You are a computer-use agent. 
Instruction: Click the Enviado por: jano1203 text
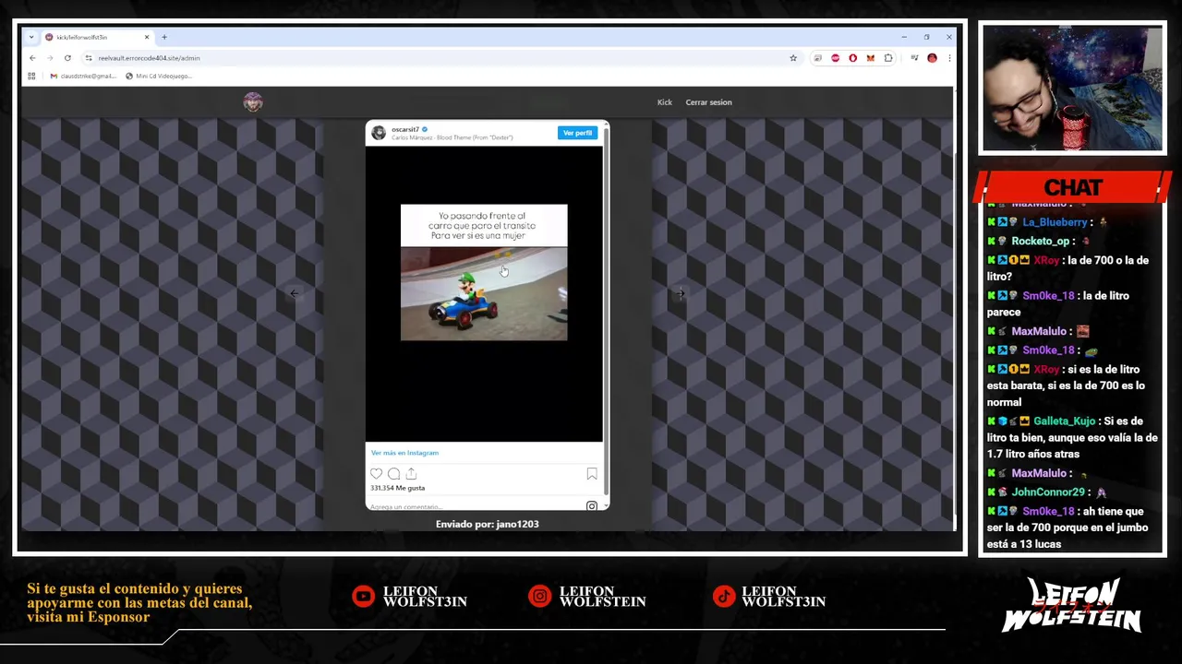(x=488, y=524)
